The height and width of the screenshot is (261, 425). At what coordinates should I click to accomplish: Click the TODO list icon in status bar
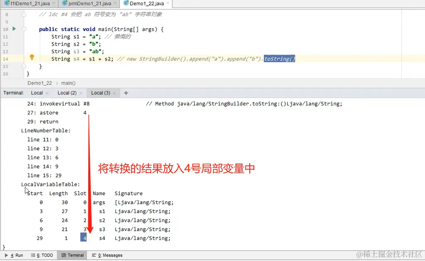(x=41, y=255)
